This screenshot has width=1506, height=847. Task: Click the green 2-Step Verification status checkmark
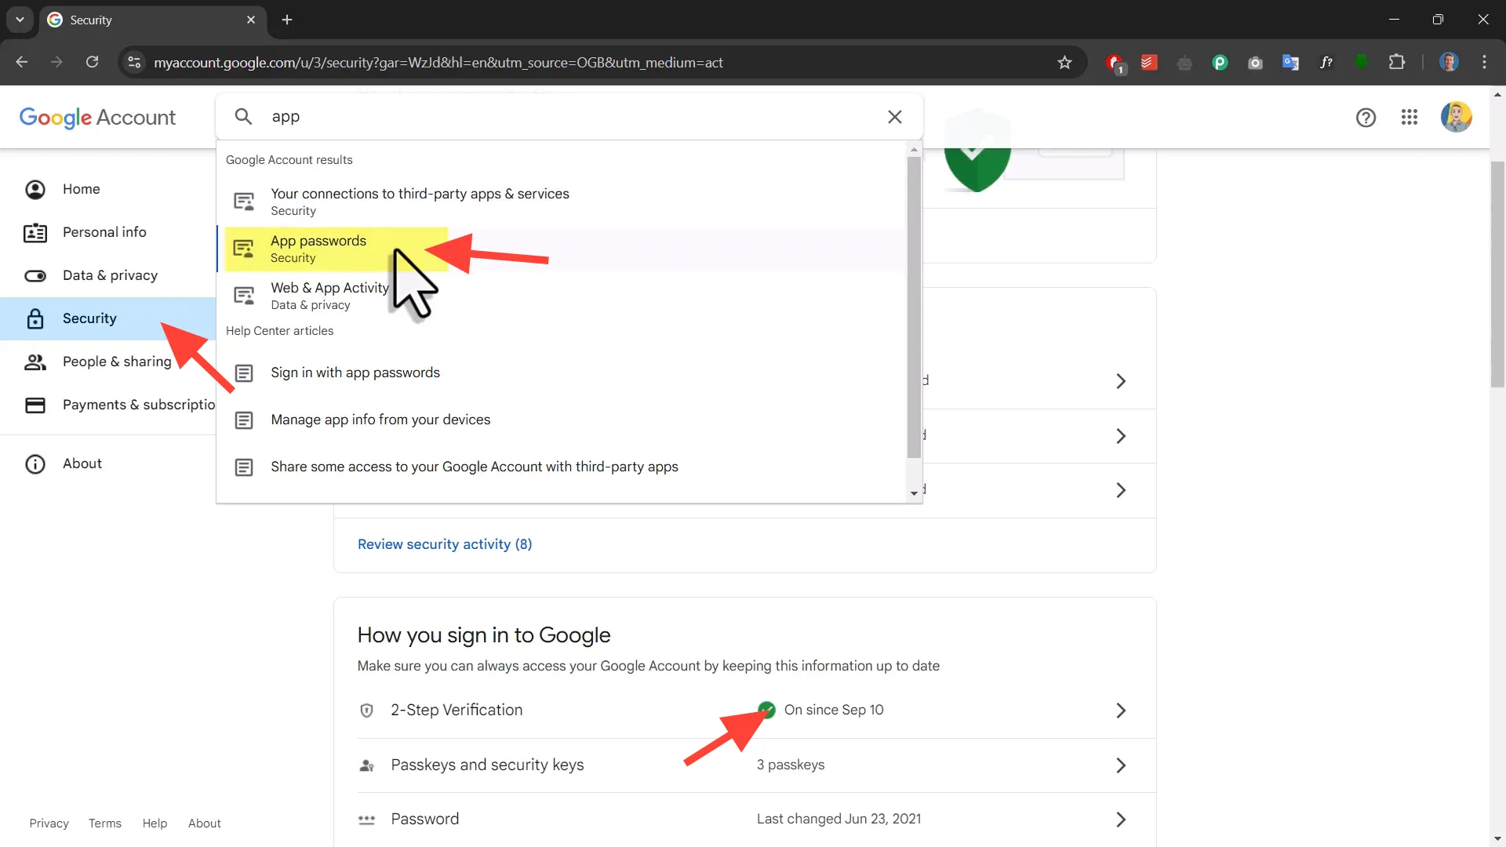(767, 710)
